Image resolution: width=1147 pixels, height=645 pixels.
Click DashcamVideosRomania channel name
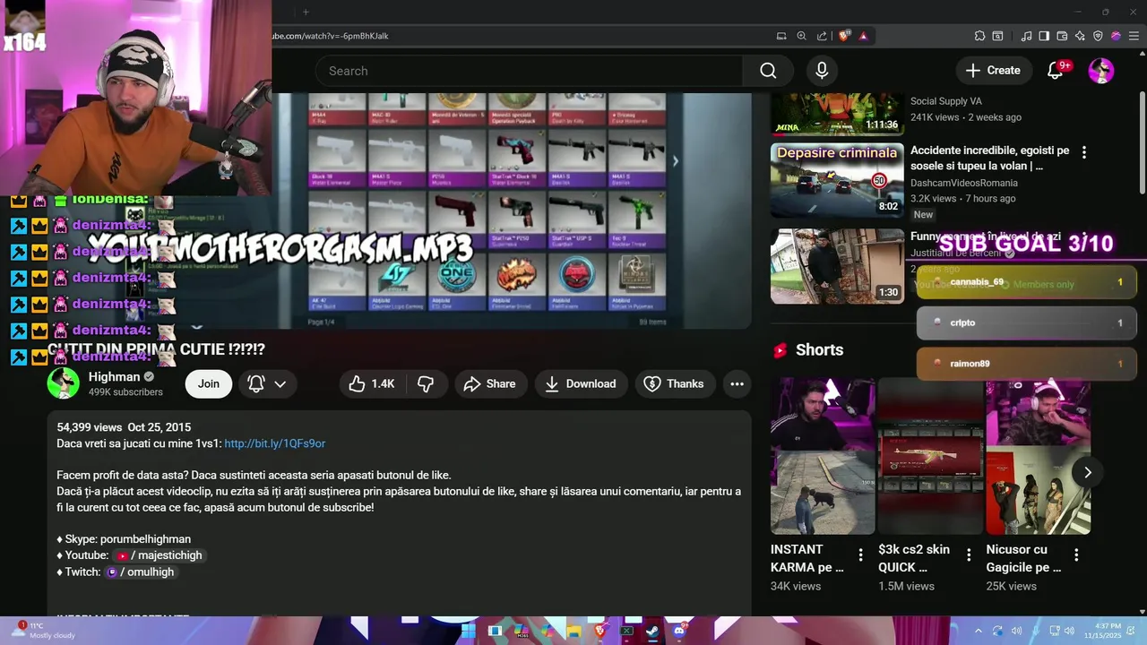964,183
